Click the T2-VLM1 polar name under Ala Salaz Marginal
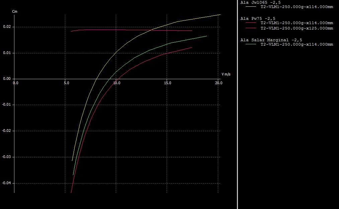Image resolution: width=339 pixels, height=209 pixels. coord(296,44)
